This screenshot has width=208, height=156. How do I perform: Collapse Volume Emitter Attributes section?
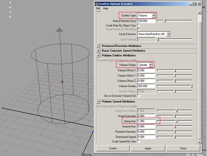coord(98,56)
